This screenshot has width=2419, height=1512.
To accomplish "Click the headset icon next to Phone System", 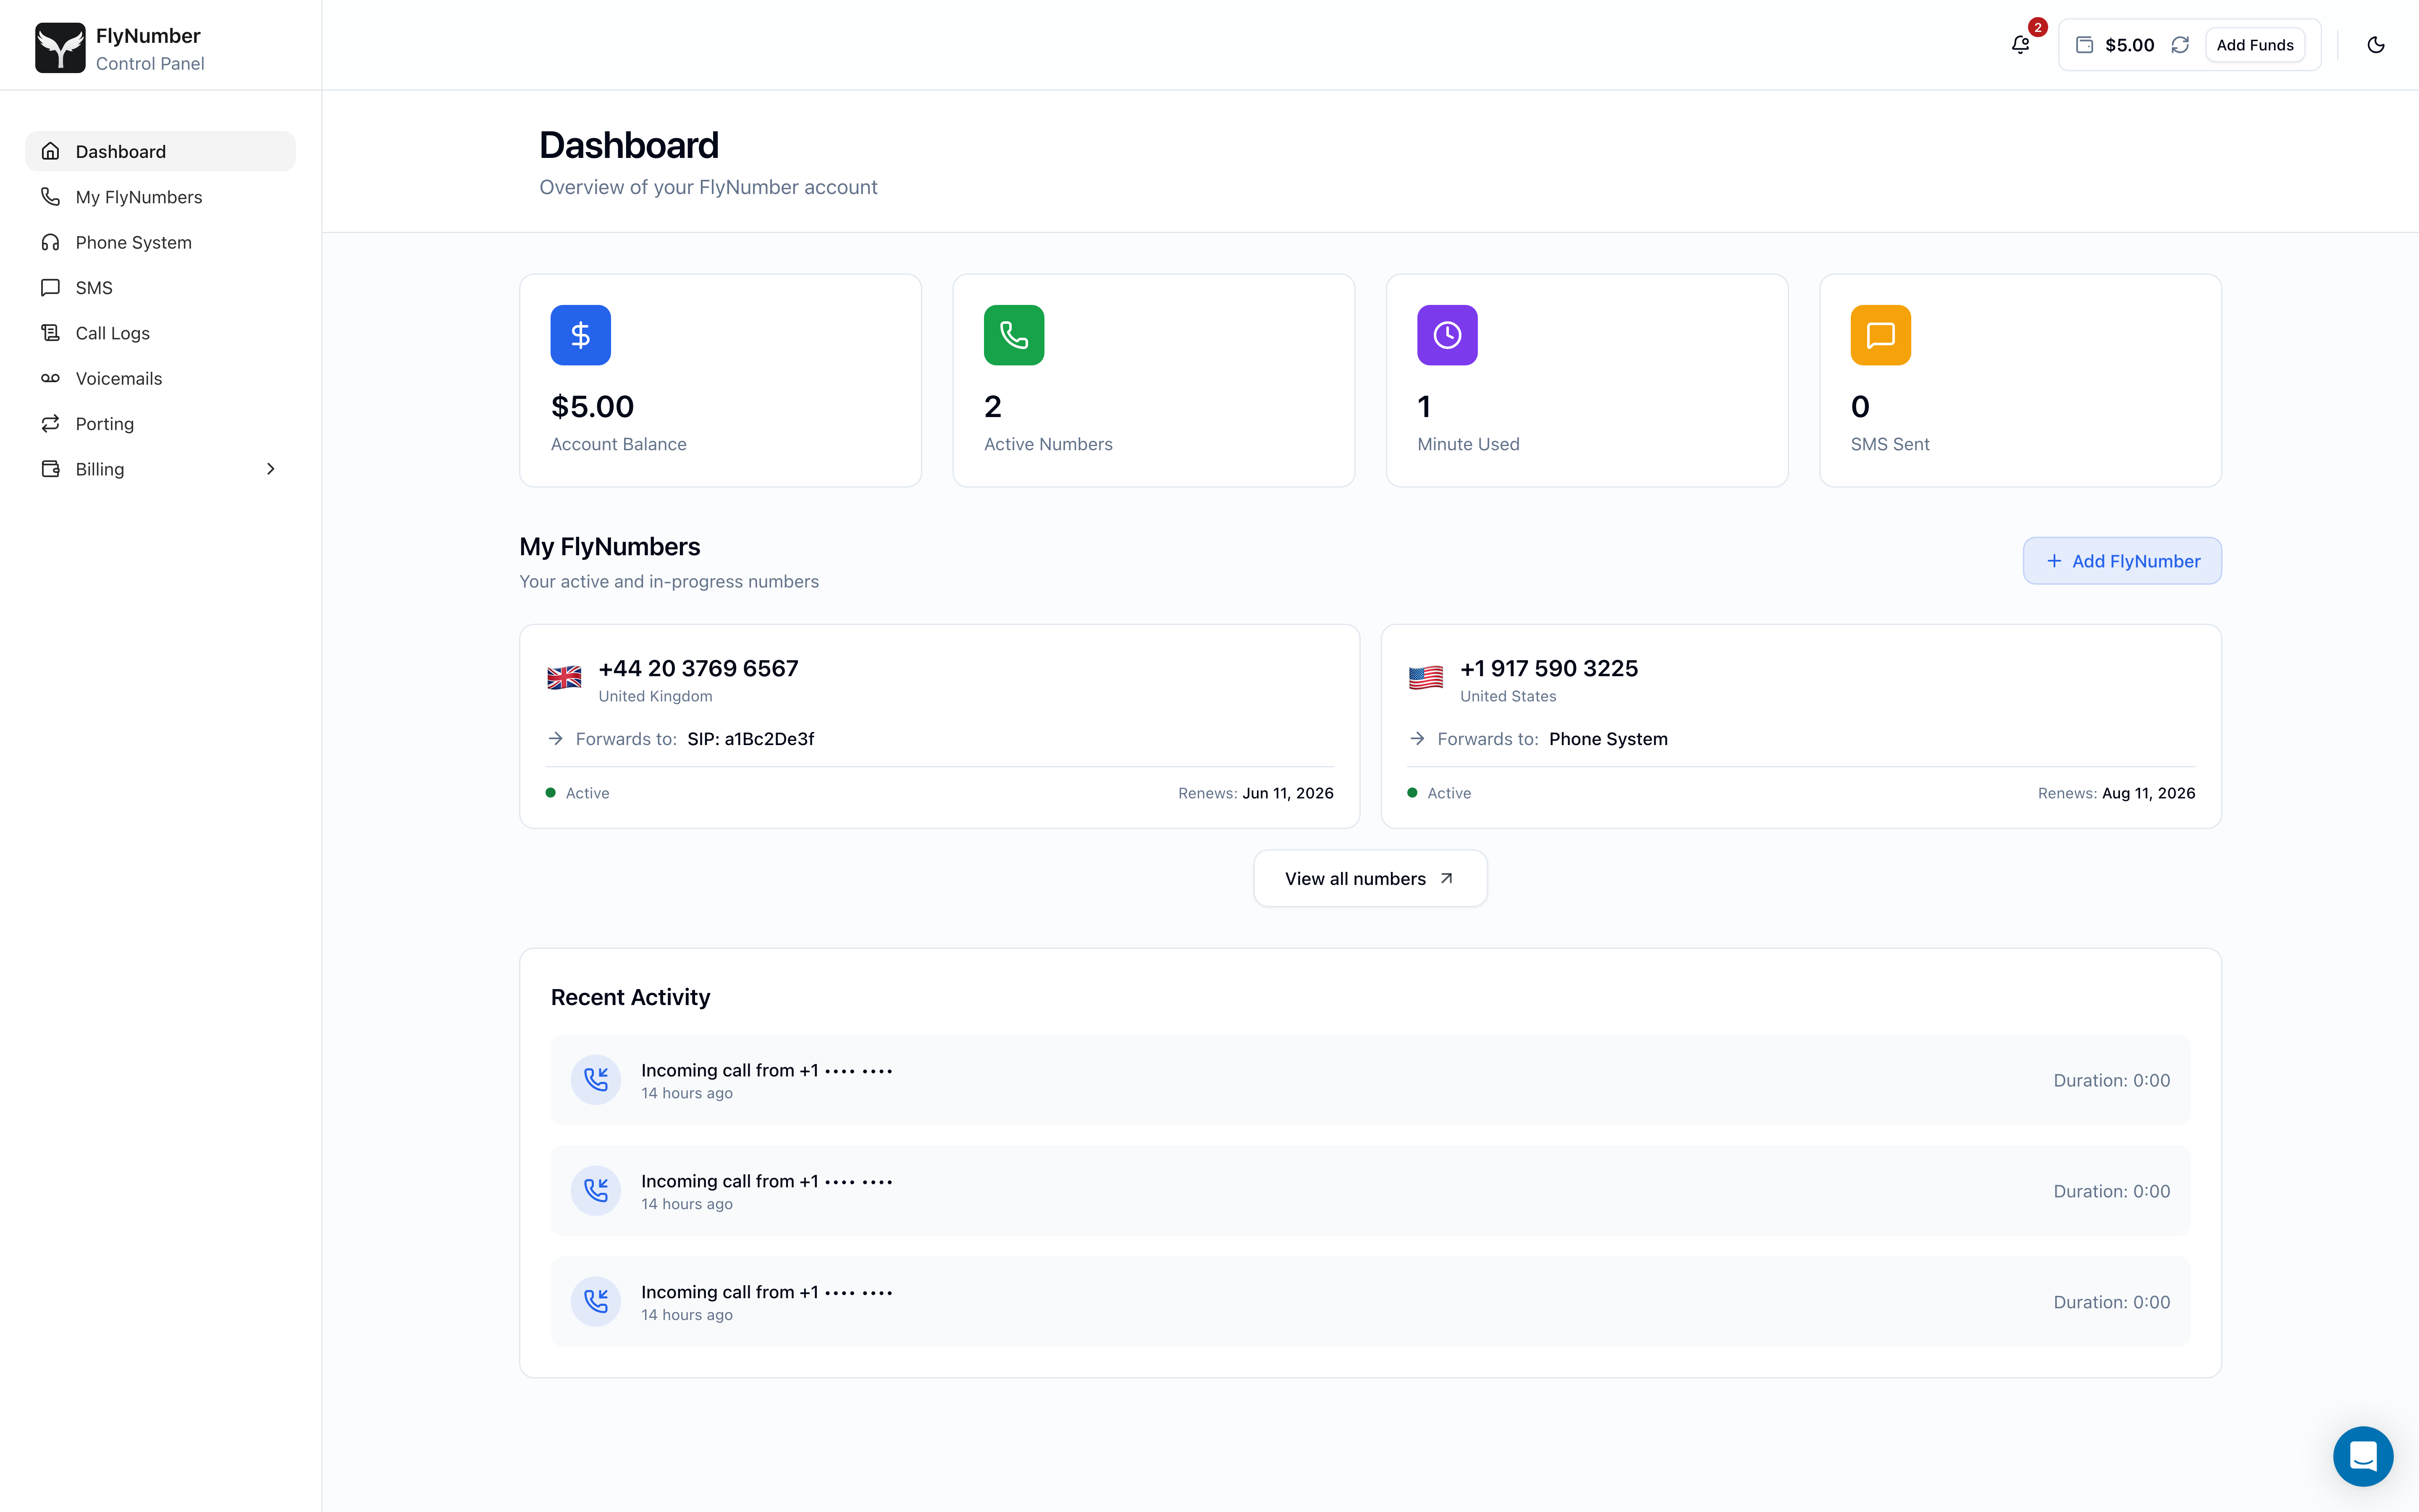I will pyautogui.click(x=50, y=242).
